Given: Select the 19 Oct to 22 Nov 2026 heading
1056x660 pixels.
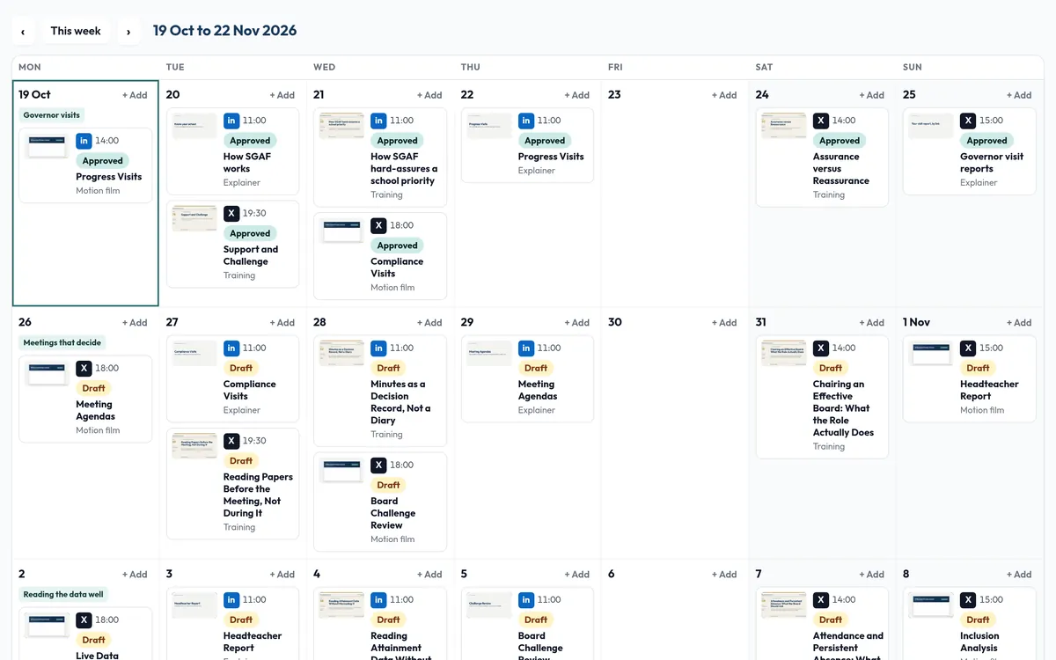Looking at the screenshot, I should click(225, 31).
